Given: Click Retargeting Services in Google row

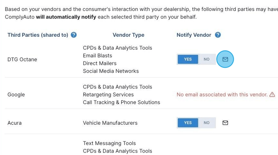Looking at the screenshot, I should click(x=108, y=94).
